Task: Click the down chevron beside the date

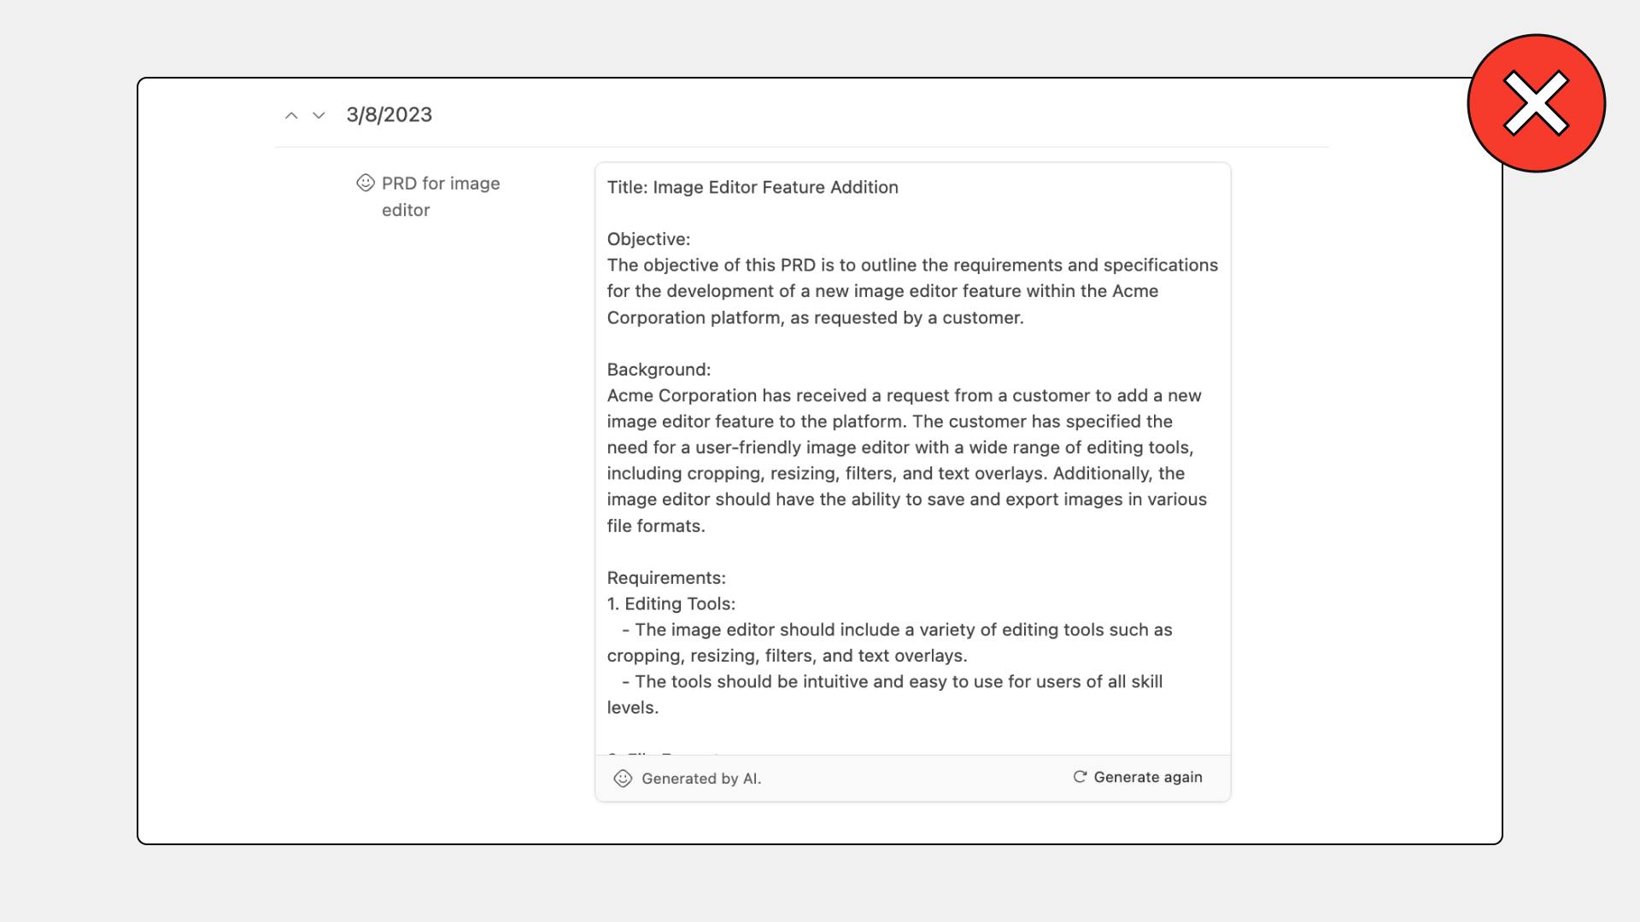Action: point(319,115)
